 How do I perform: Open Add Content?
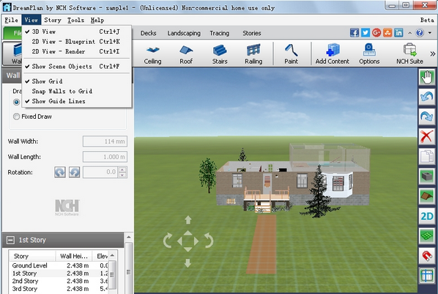tap(332, 54)
